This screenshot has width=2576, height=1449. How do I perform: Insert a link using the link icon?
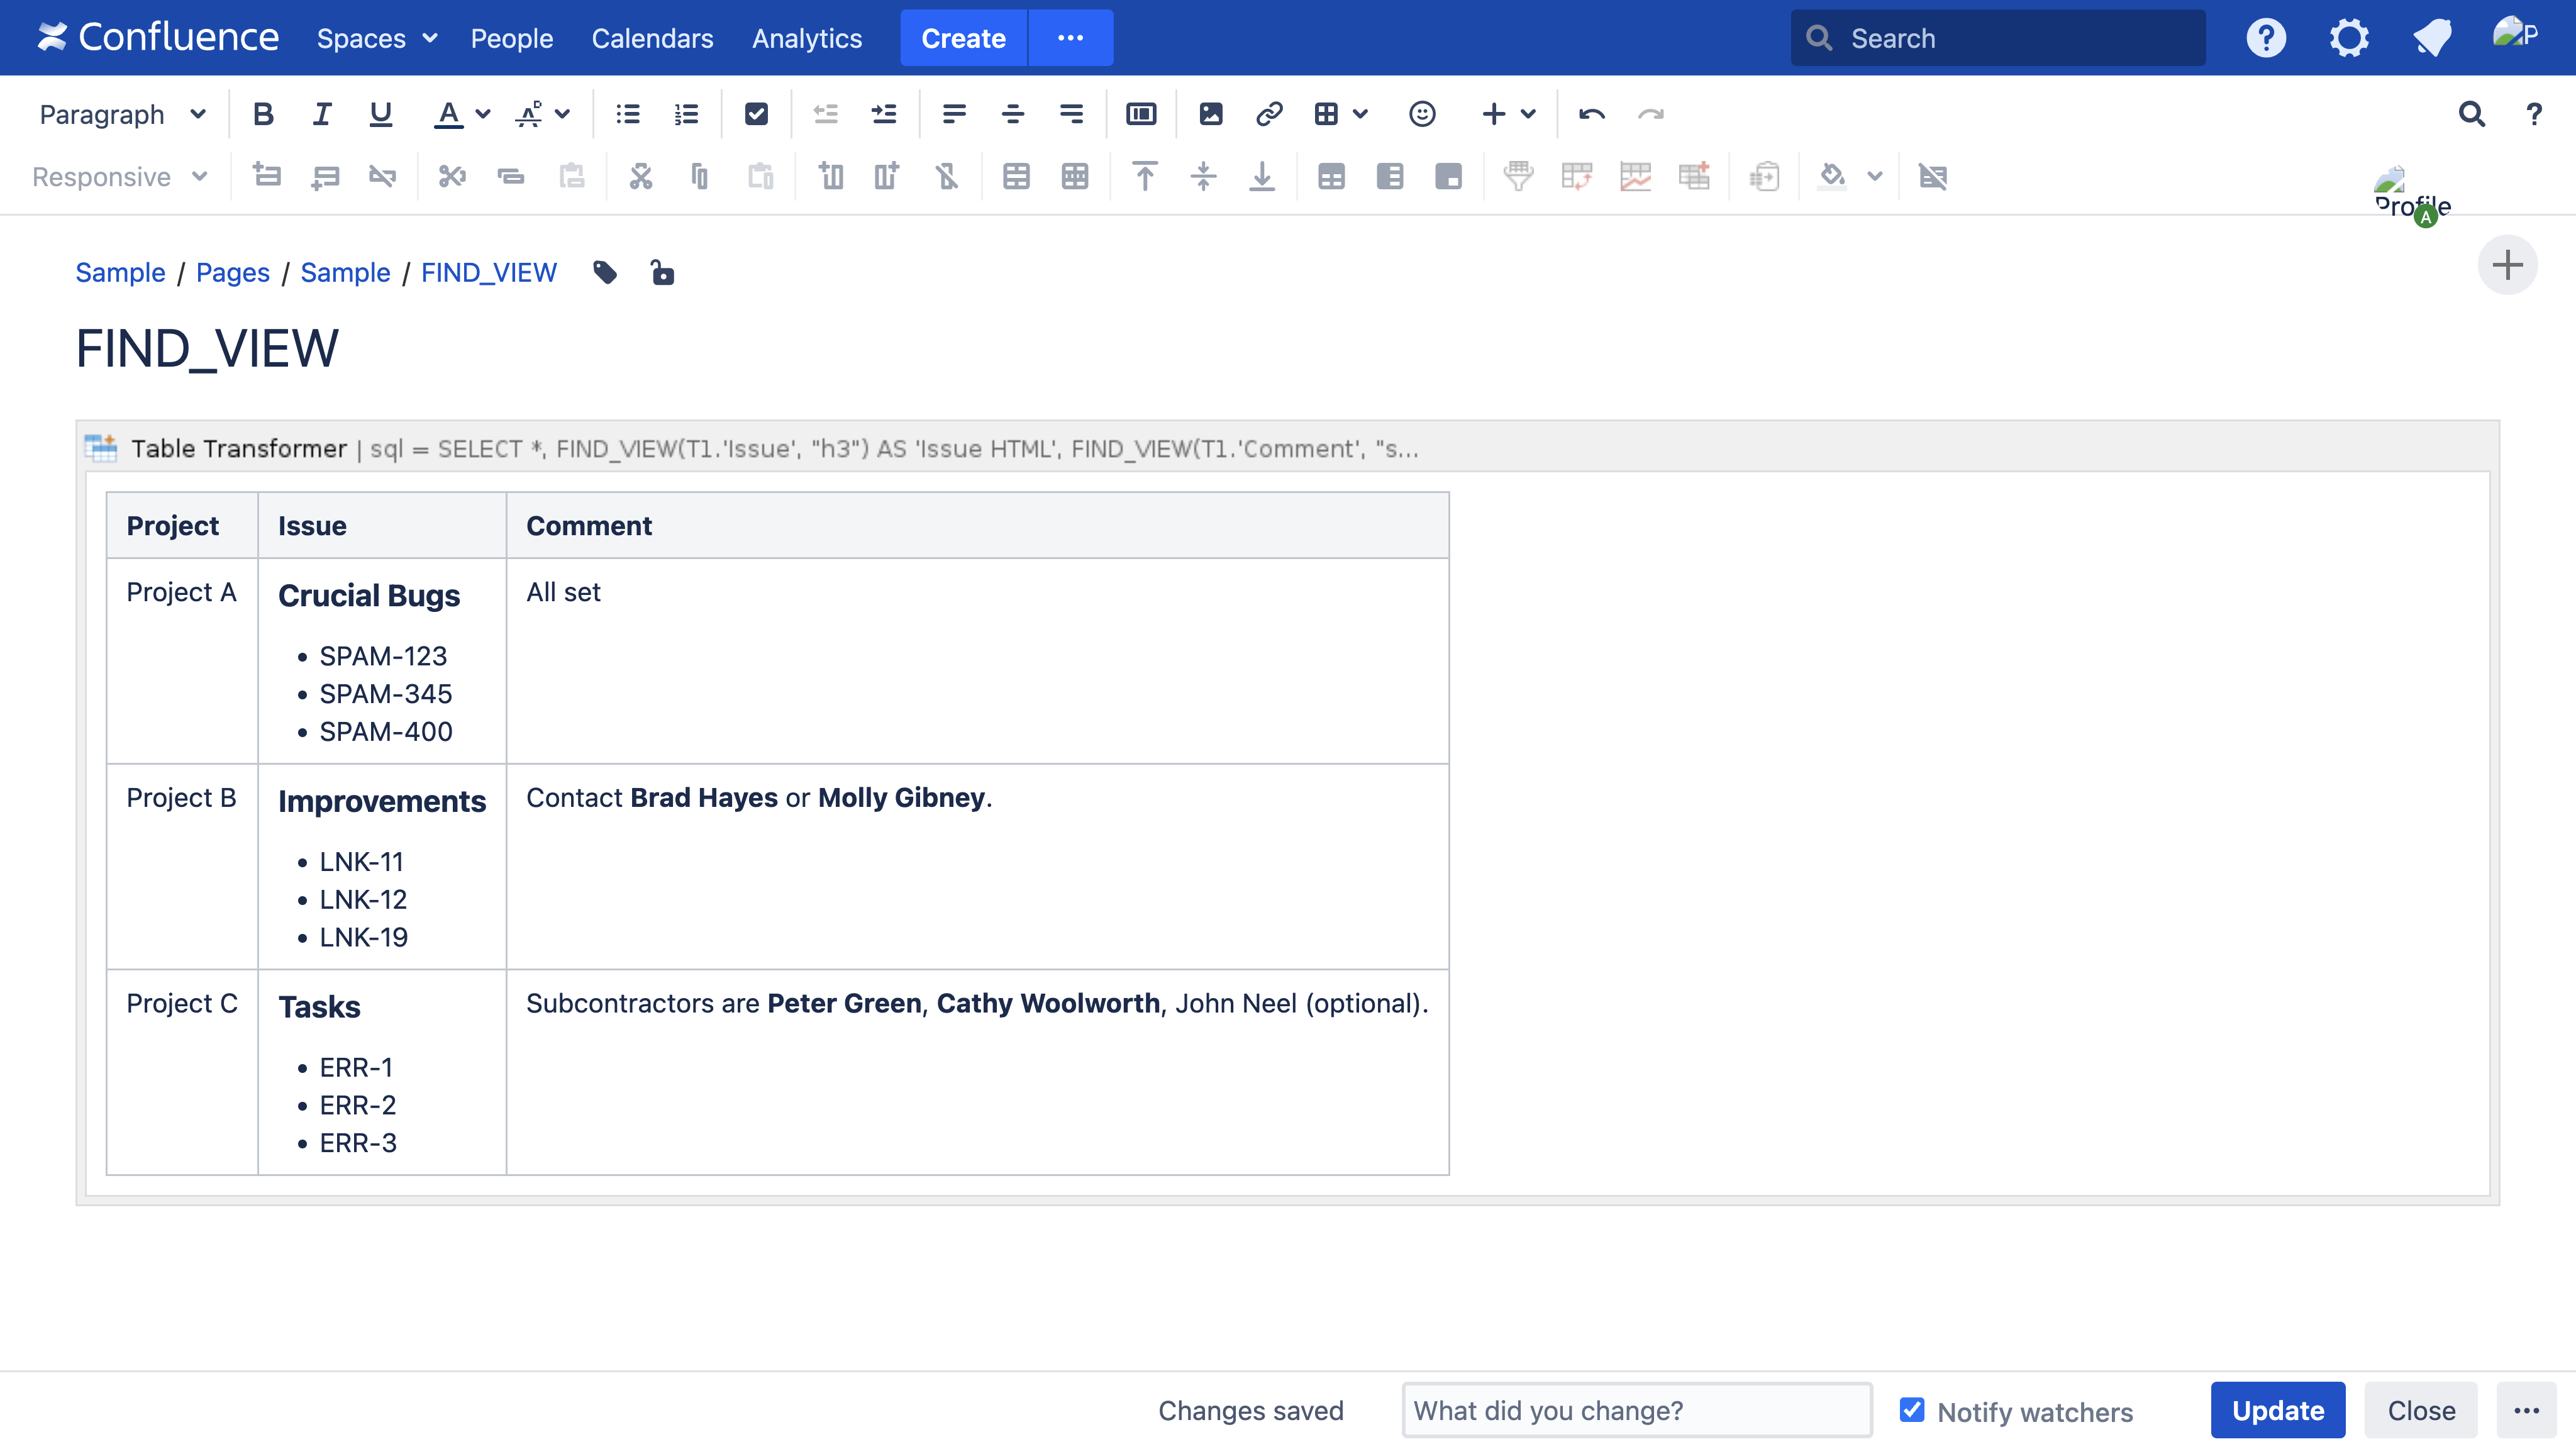click(x=1269, y=114)
